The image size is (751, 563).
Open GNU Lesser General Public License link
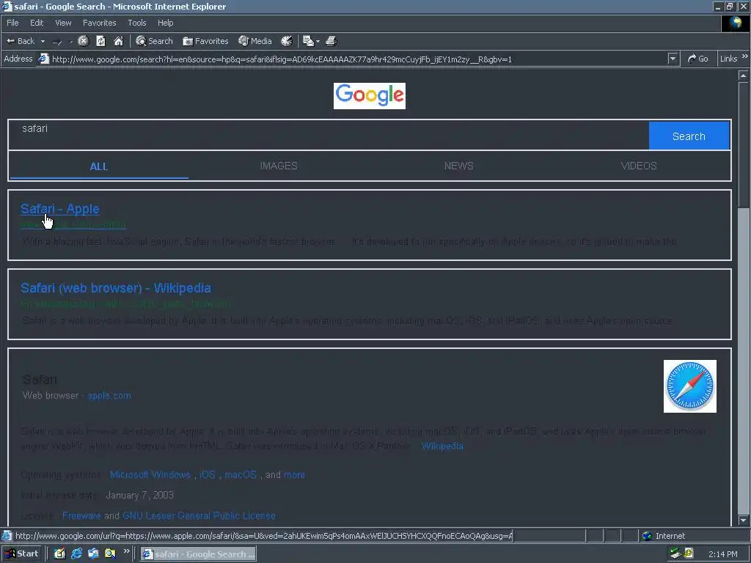[x=199, y=515]
